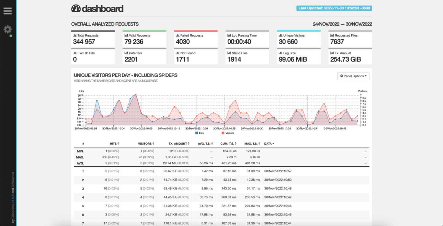Click the Tx. Amount value 254.73 GiB

pos(346,59)
